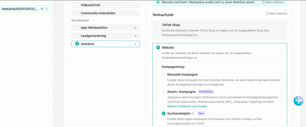
Task: Select the Verkäufe20251126122... campaign in the sidebar
Action: (19, 9)
